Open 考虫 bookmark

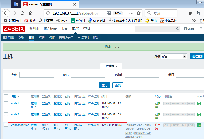coord(151,21)
